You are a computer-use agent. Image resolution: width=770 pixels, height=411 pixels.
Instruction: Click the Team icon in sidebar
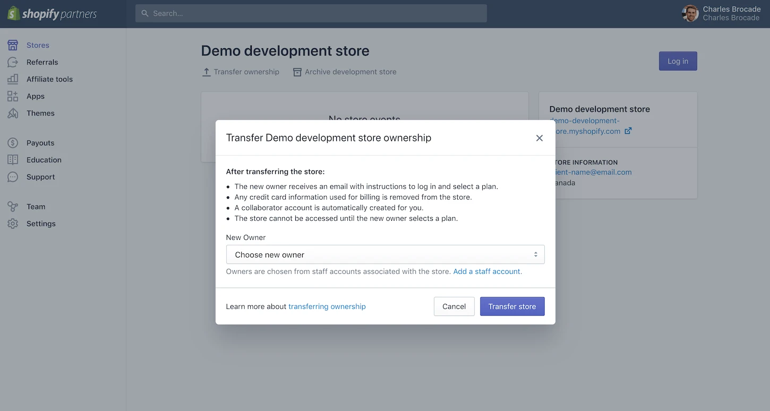(x=13, y=207)
